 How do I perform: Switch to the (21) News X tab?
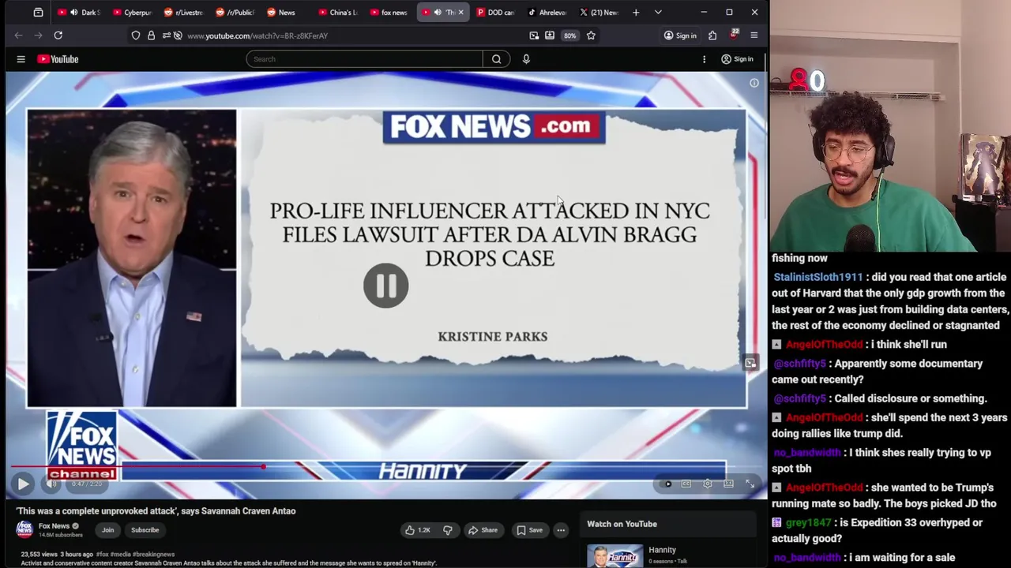click(x=599, y=13)
